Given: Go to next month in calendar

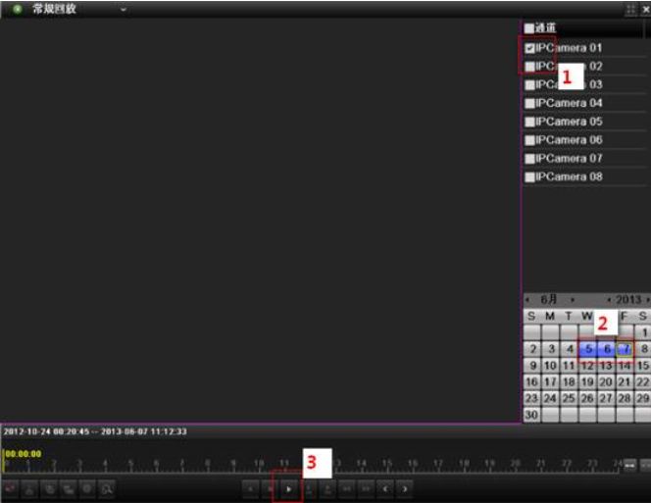Looking at the screenshot, I should [x=573, y=298].
